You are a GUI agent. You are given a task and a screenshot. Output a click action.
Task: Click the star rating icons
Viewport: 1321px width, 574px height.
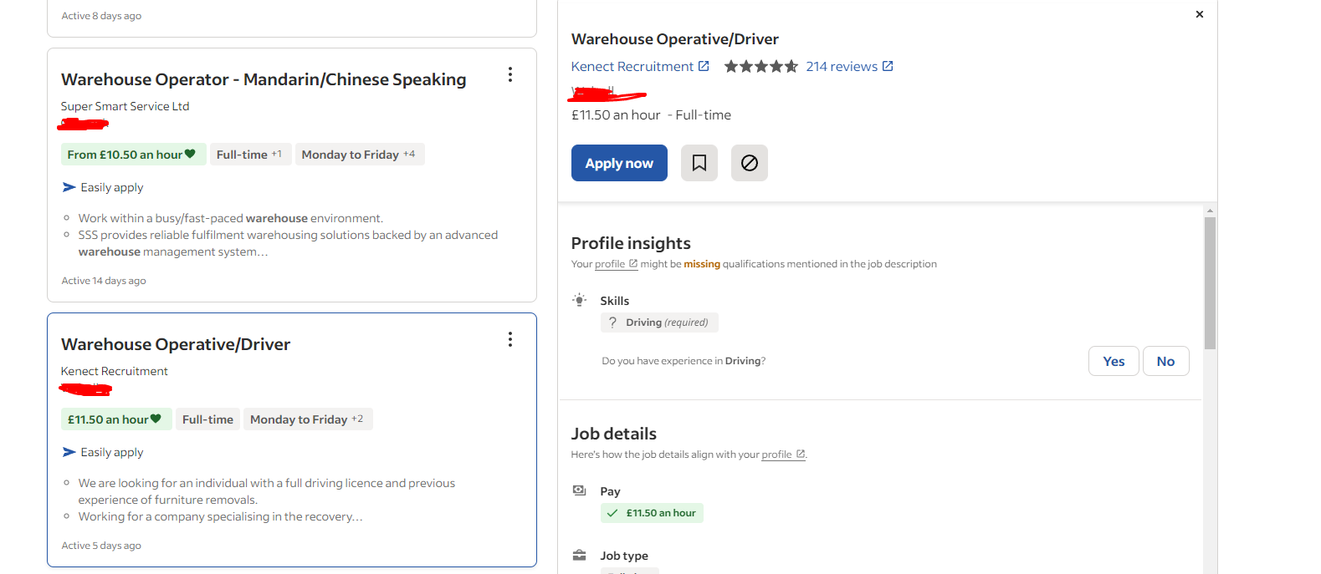click(x=760, y=66)
